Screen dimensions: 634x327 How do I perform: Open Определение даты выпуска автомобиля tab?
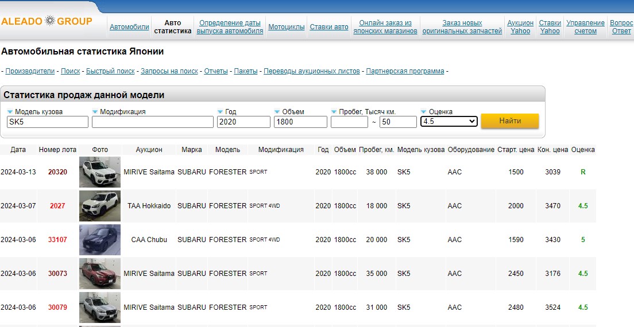click(x=230, y=27)
